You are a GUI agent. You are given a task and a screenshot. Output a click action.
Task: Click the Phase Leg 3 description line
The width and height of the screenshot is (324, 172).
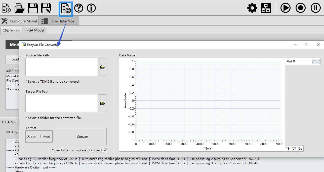click(x=137, y=163)
